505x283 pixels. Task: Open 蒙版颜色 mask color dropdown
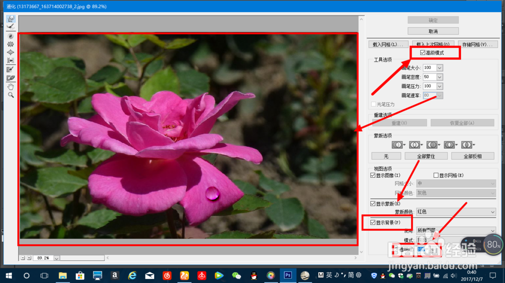point(456,211)
